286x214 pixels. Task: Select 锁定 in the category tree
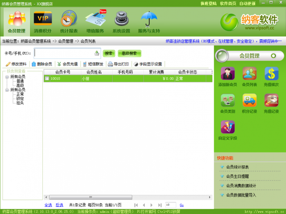point(20,99)
